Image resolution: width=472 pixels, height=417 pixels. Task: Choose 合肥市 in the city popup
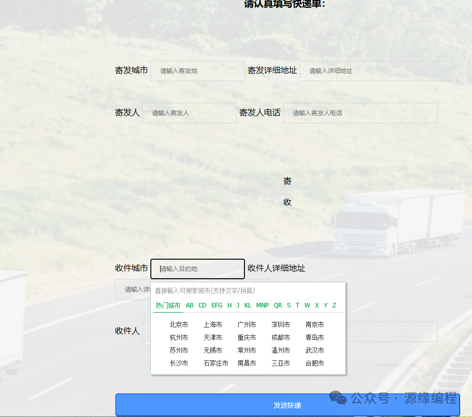pyautogui.click(x=314, y=363)
